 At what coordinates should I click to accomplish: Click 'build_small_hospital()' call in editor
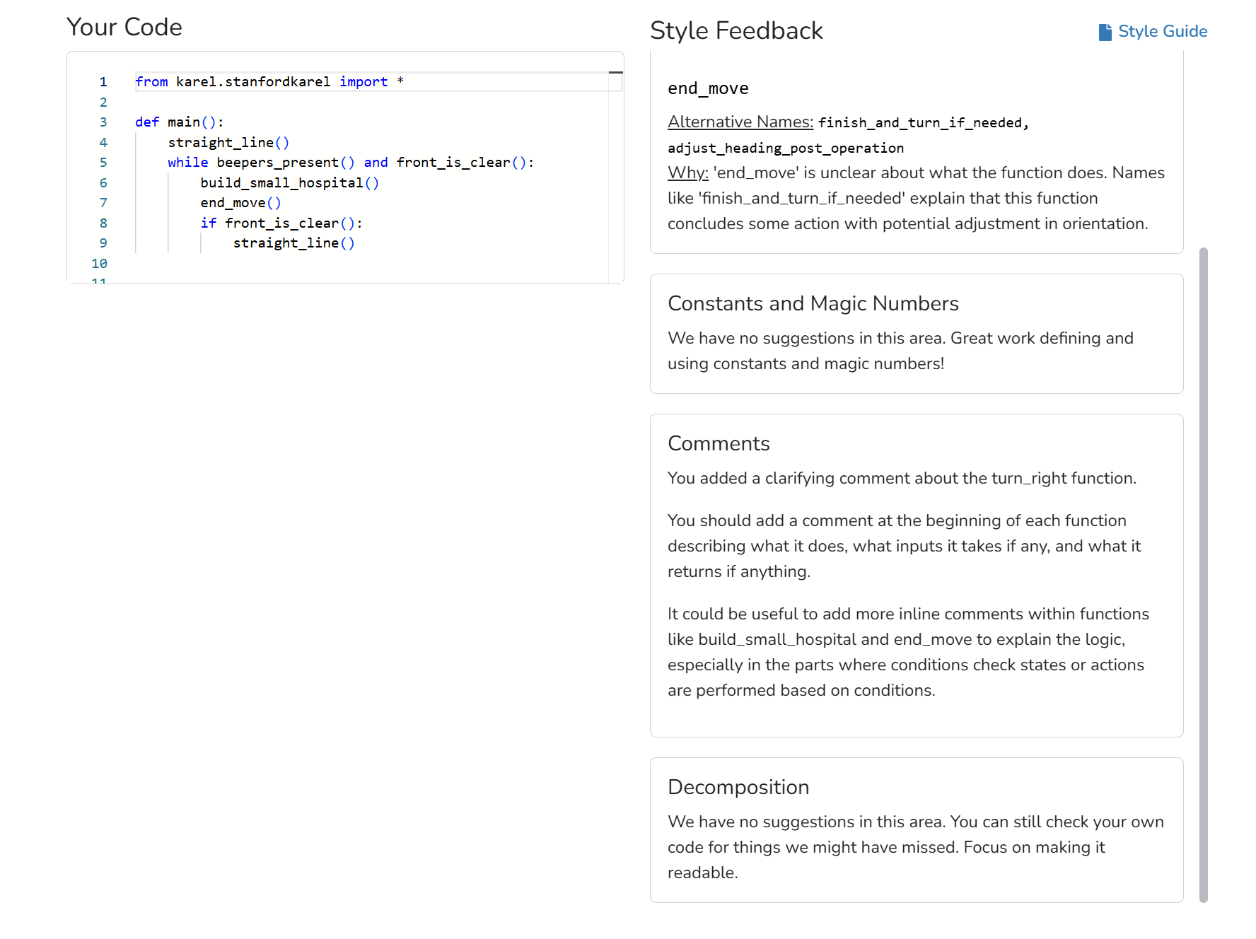click(x=290, y=183)
